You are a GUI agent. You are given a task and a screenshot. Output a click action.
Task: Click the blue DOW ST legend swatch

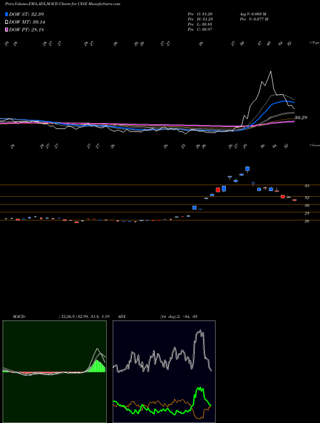(x=6, y=14)
